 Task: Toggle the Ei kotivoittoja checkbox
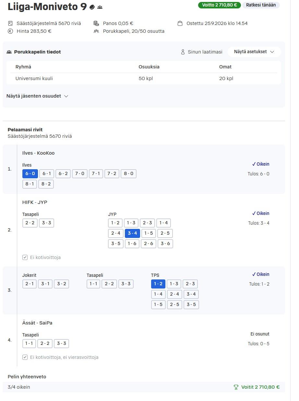tap(25, 257)
